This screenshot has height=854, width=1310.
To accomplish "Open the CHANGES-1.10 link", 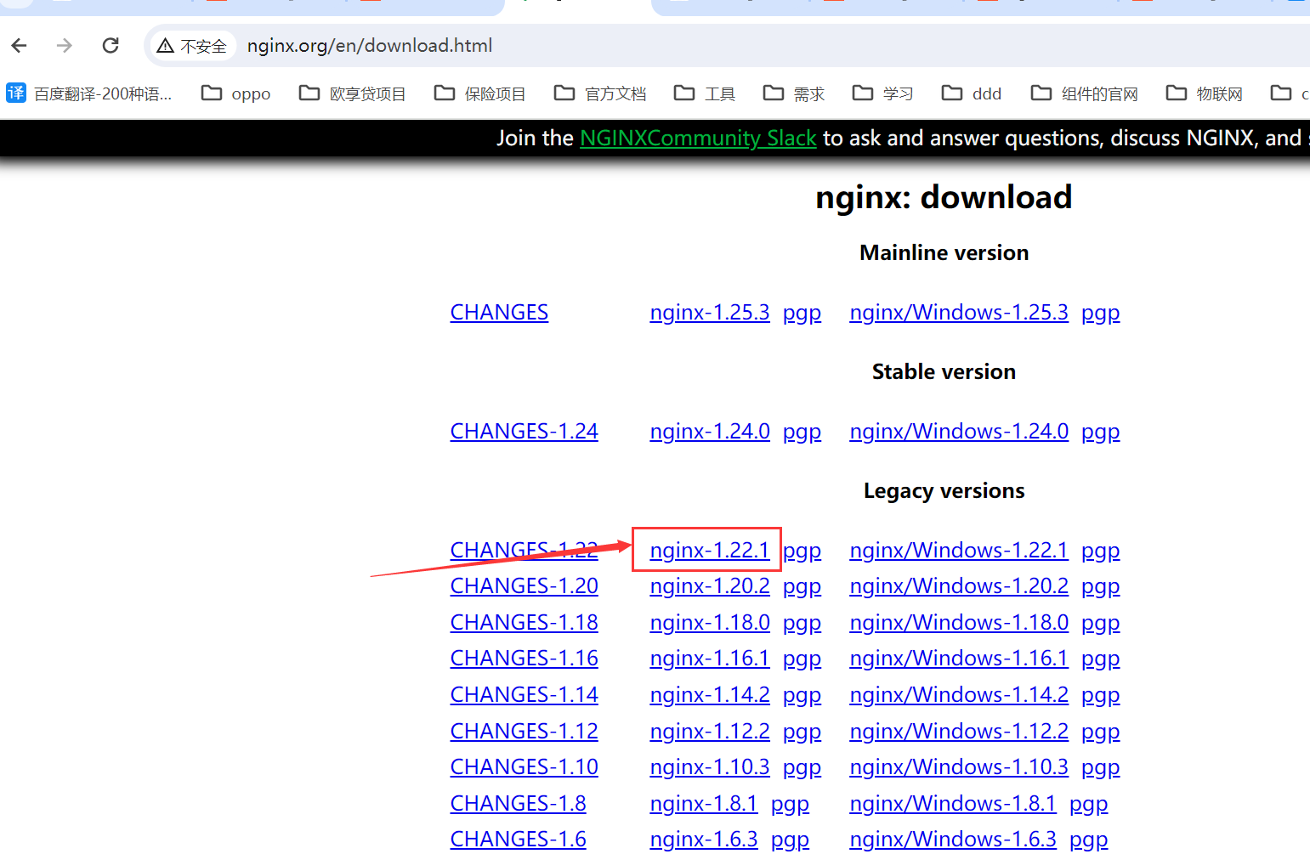I will 525,767.
